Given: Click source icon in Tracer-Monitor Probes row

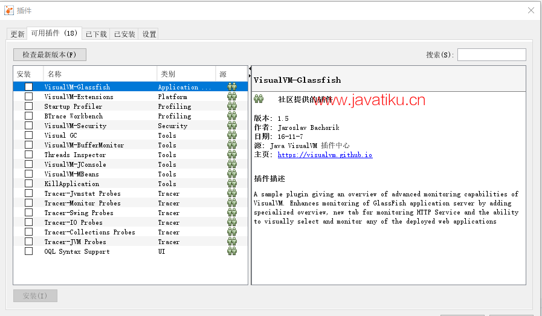Looking at the screenshot, I should pos(232,203).
